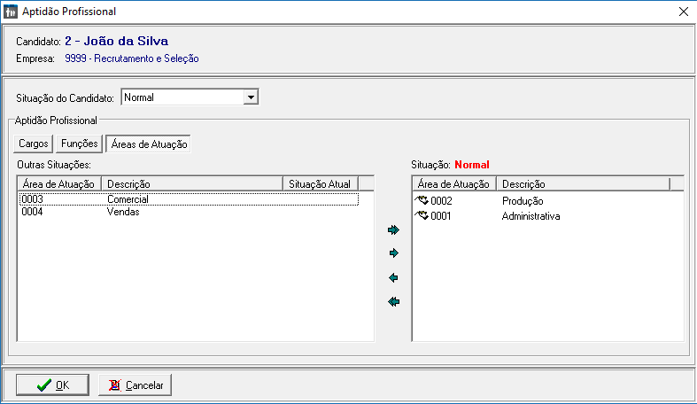Viewport: 697px width, 404px height.
Task: Click the handshake icon beside 0001 Administrativa
Action: point(422,216)
